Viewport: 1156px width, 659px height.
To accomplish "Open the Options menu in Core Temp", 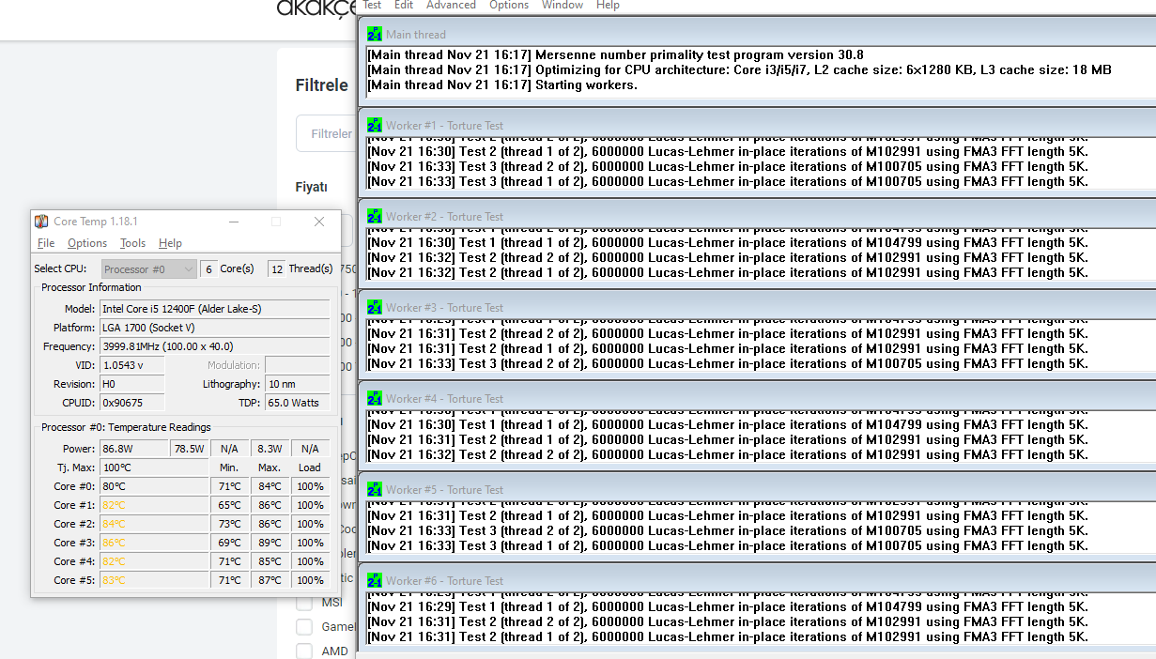I will [x=87, y=243].
